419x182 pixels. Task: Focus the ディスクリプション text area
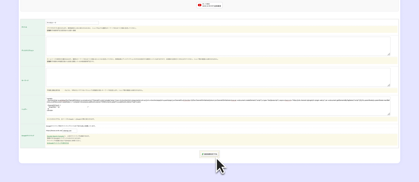pos(218,46)
